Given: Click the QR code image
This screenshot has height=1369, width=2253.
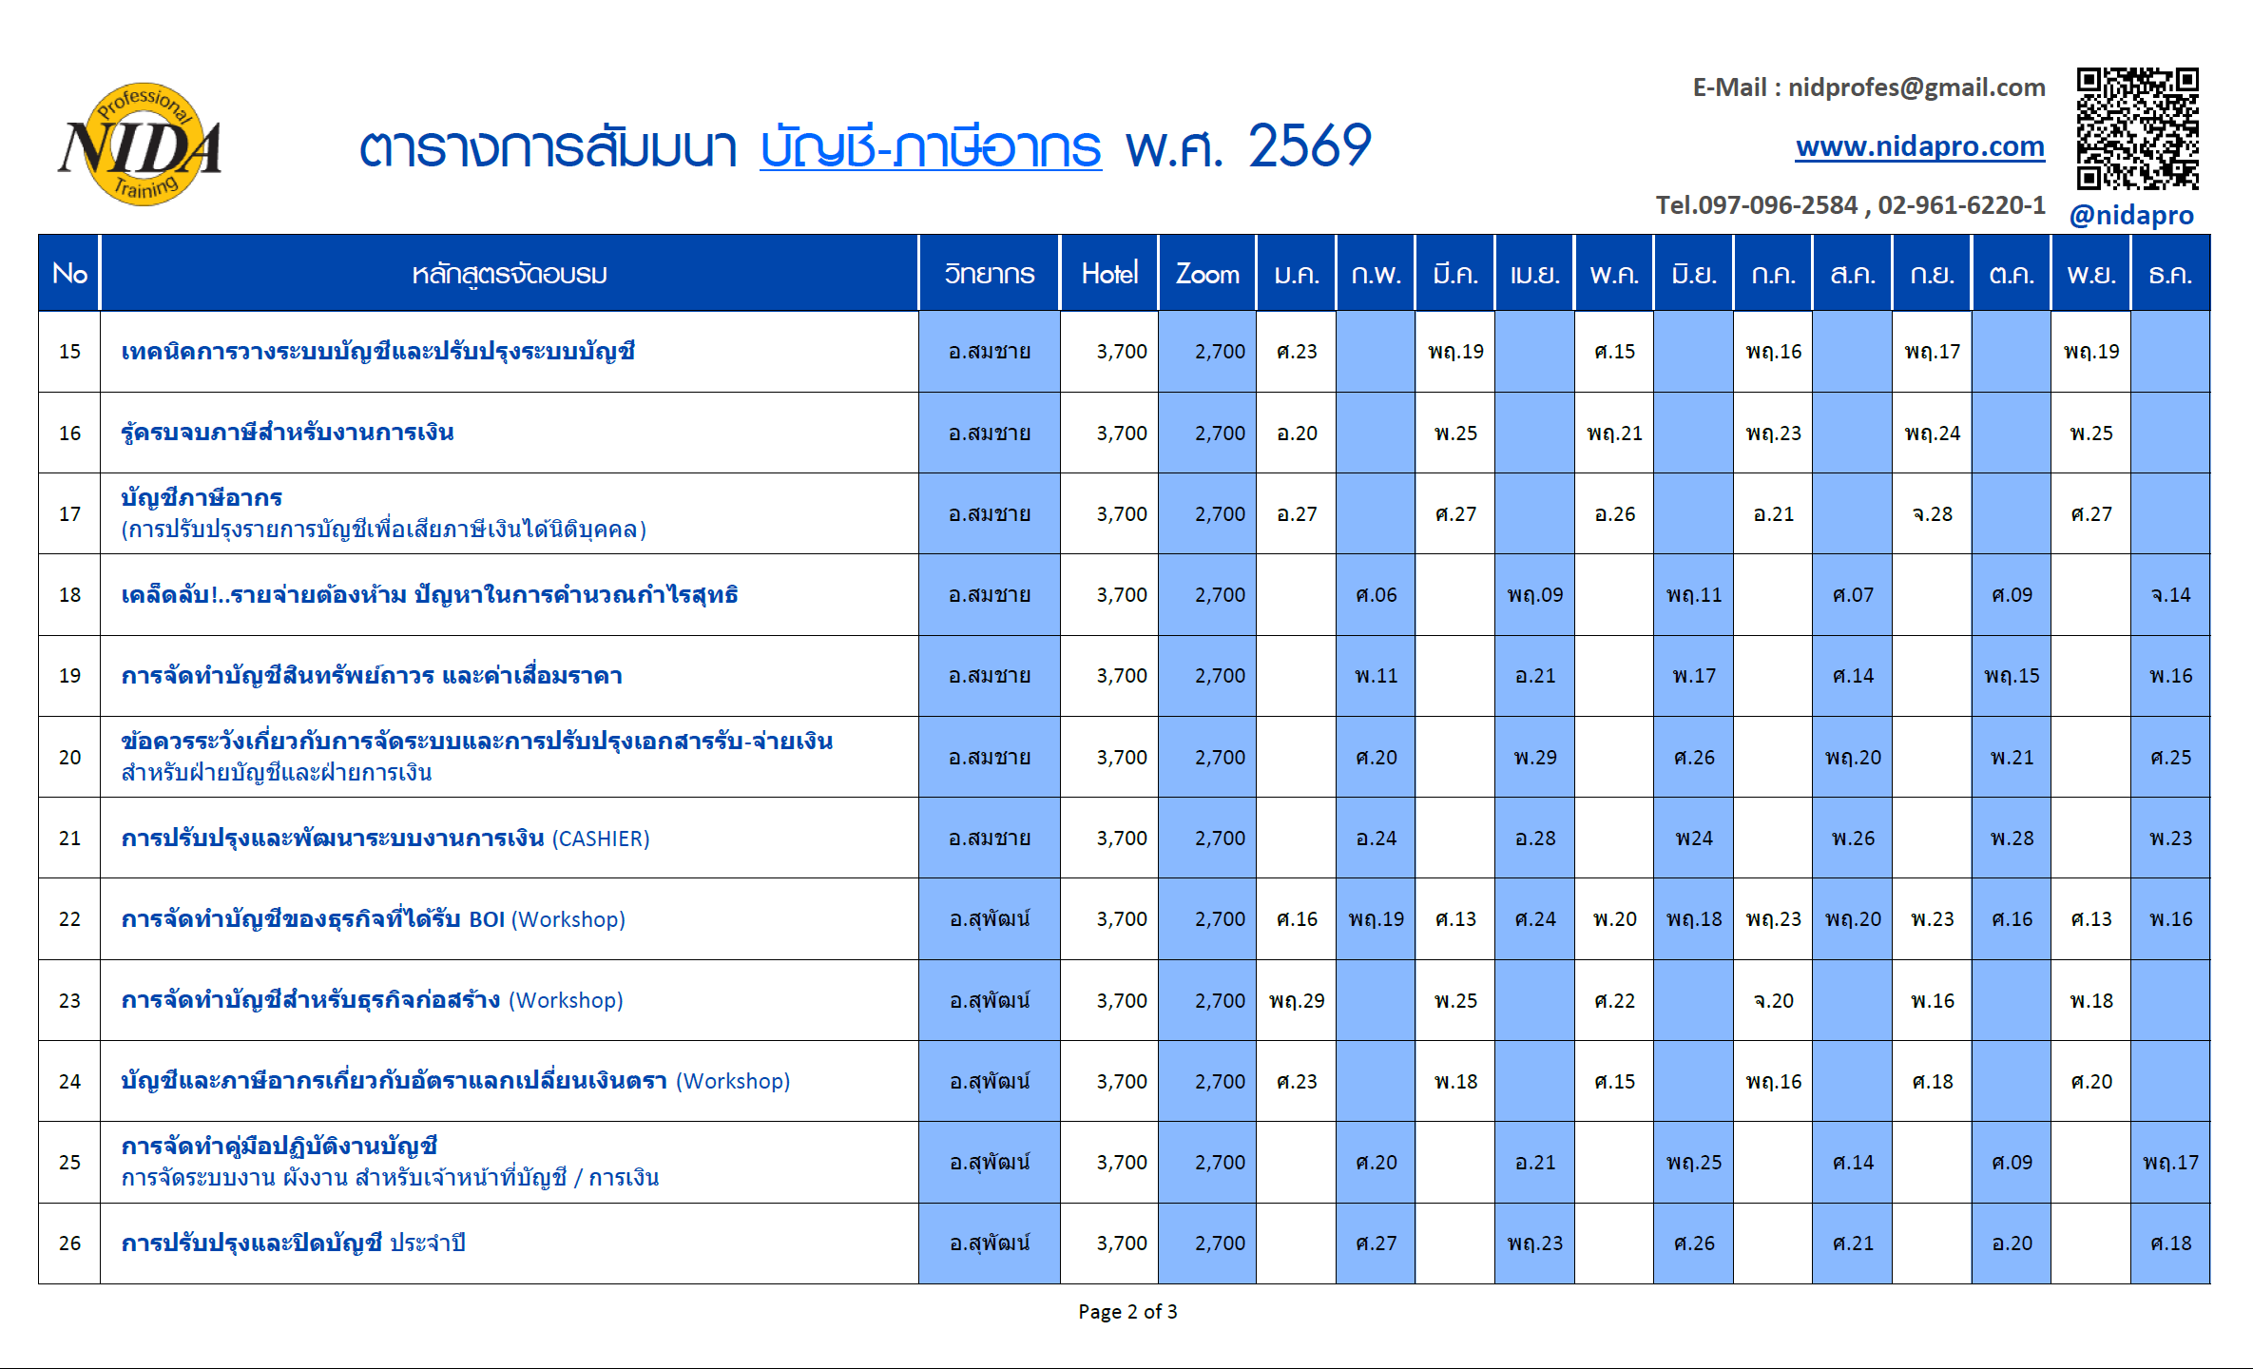Looking at the screenshot, I should point(2137,128).
